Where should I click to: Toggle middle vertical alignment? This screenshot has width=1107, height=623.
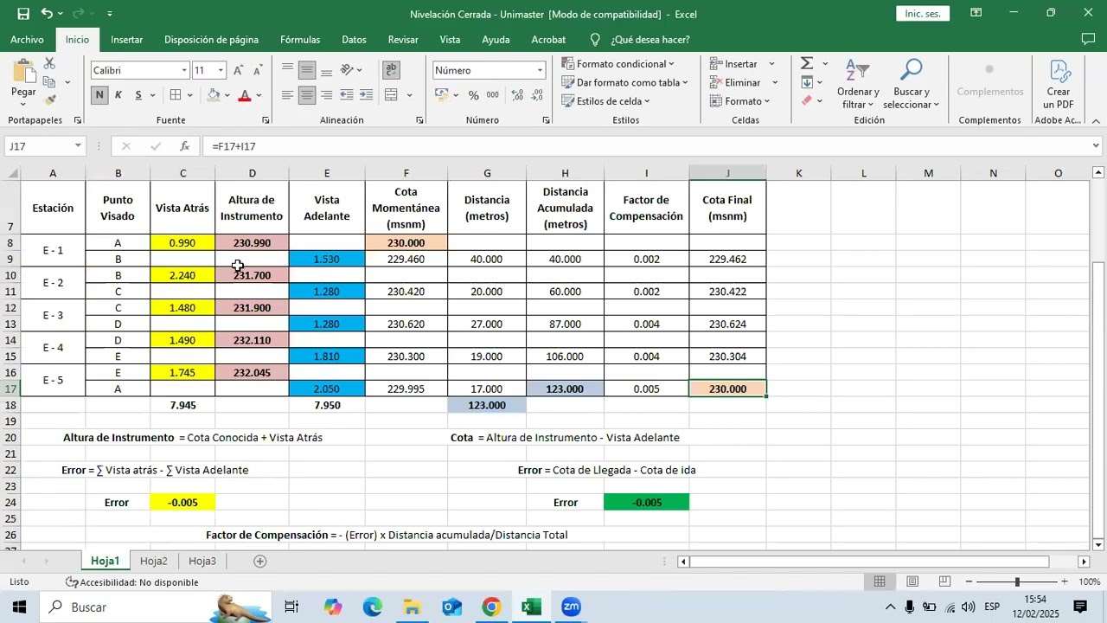[307, 70]
